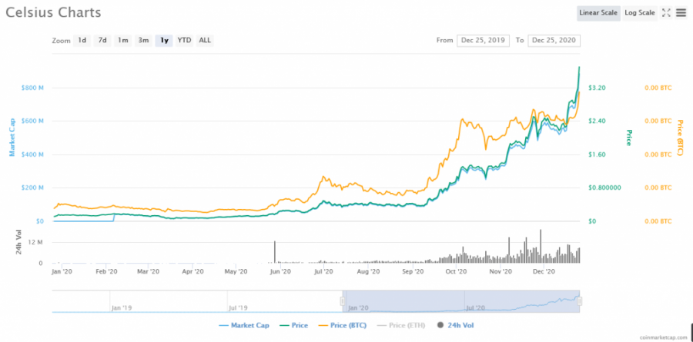
Task: Show ALL time range
Action: point(205,41)
